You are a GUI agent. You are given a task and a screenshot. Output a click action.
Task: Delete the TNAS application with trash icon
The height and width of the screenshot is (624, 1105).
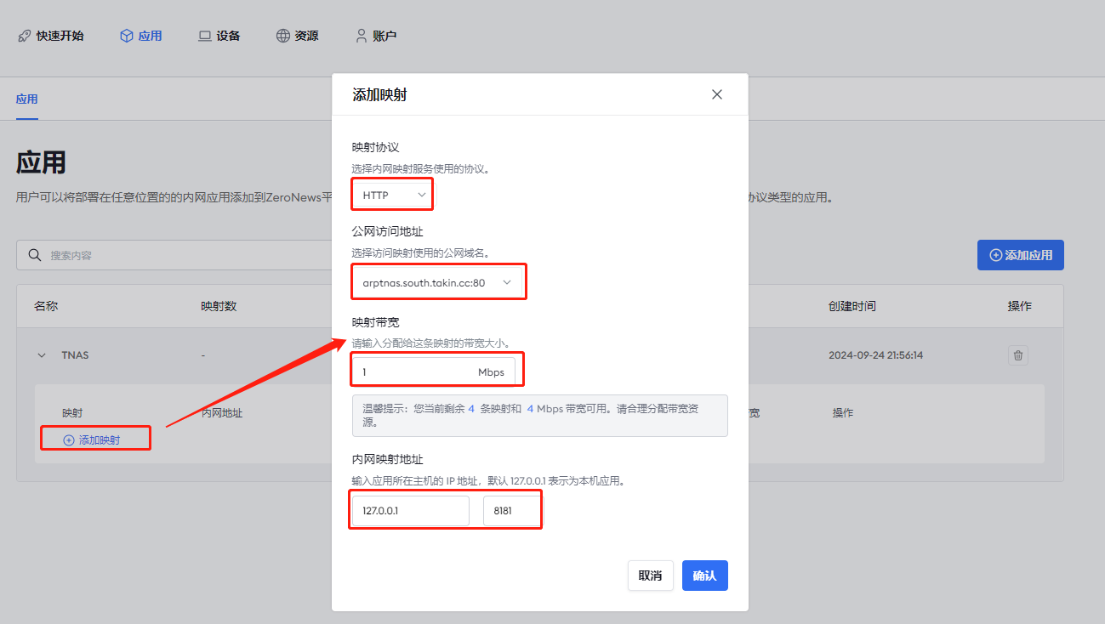point(1018,355)
